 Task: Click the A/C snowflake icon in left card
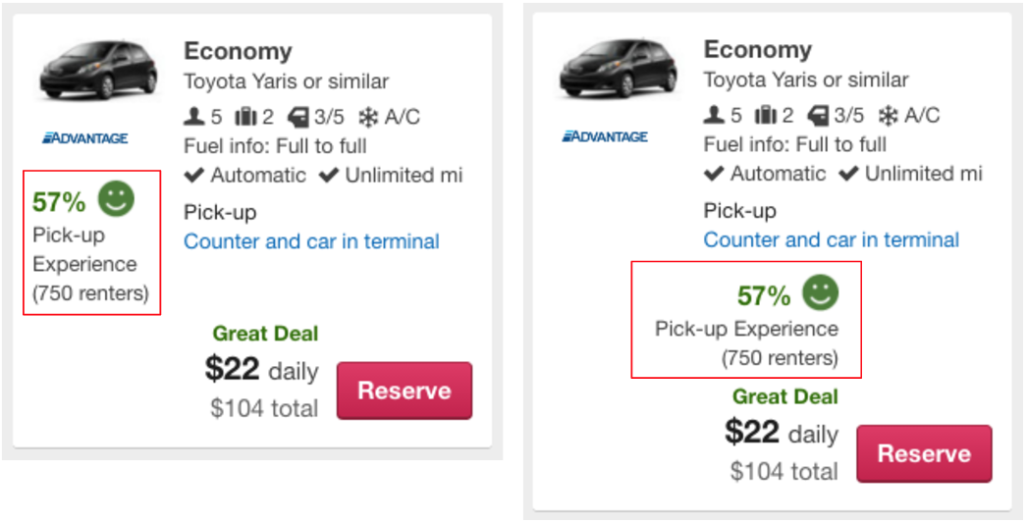coord(368,118)
